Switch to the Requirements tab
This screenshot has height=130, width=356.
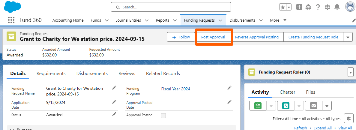click(x=51, y=74)
